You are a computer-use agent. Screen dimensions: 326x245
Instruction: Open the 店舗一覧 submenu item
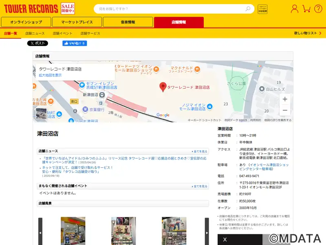pyautogui.click(x=11, y=33)
